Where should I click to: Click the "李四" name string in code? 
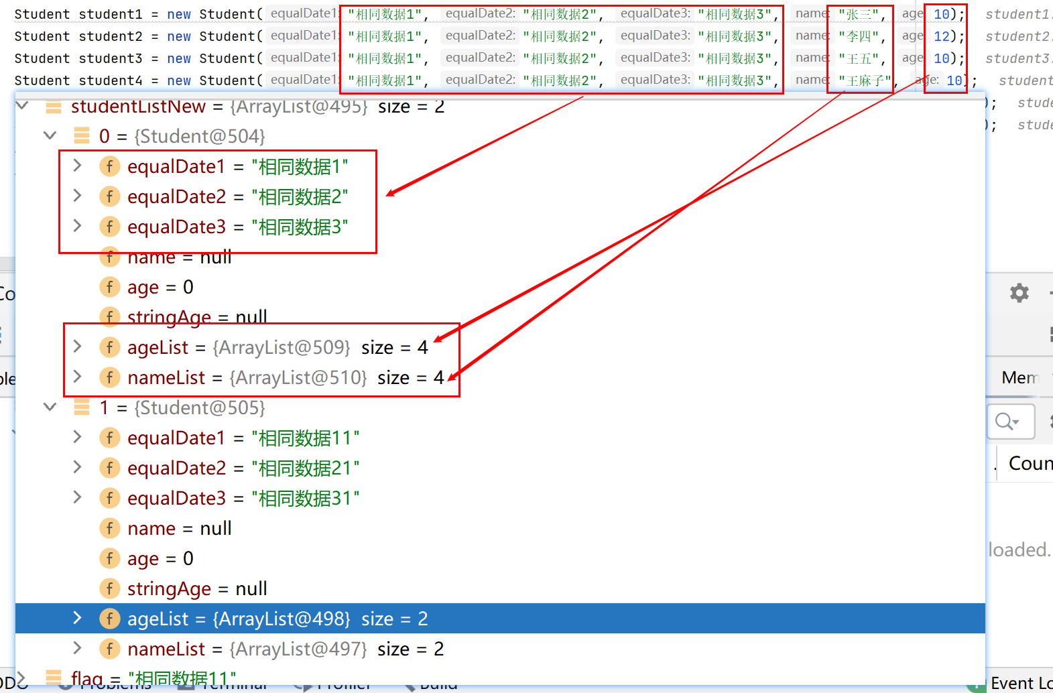pyautogui.click(x=858, y=36)
